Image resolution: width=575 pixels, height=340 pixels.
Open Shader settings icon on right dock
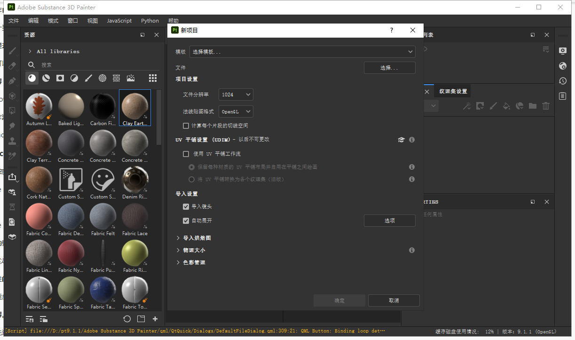tap(563, 66)
